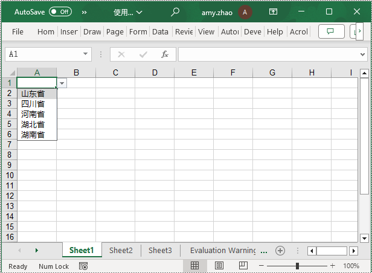Click vertical scrollbar up arrow
This screenshot has width=372, height=273.
(x=364, y=73)
